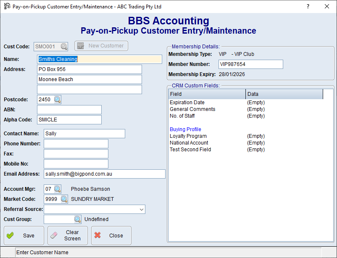Click the Account Mgr lookup magnifier

tap(57, 189)
